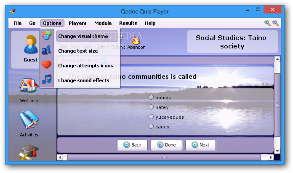The image size is (293, 173).
Task: Click the Guest player avatar icon
Action: (30, 45)
